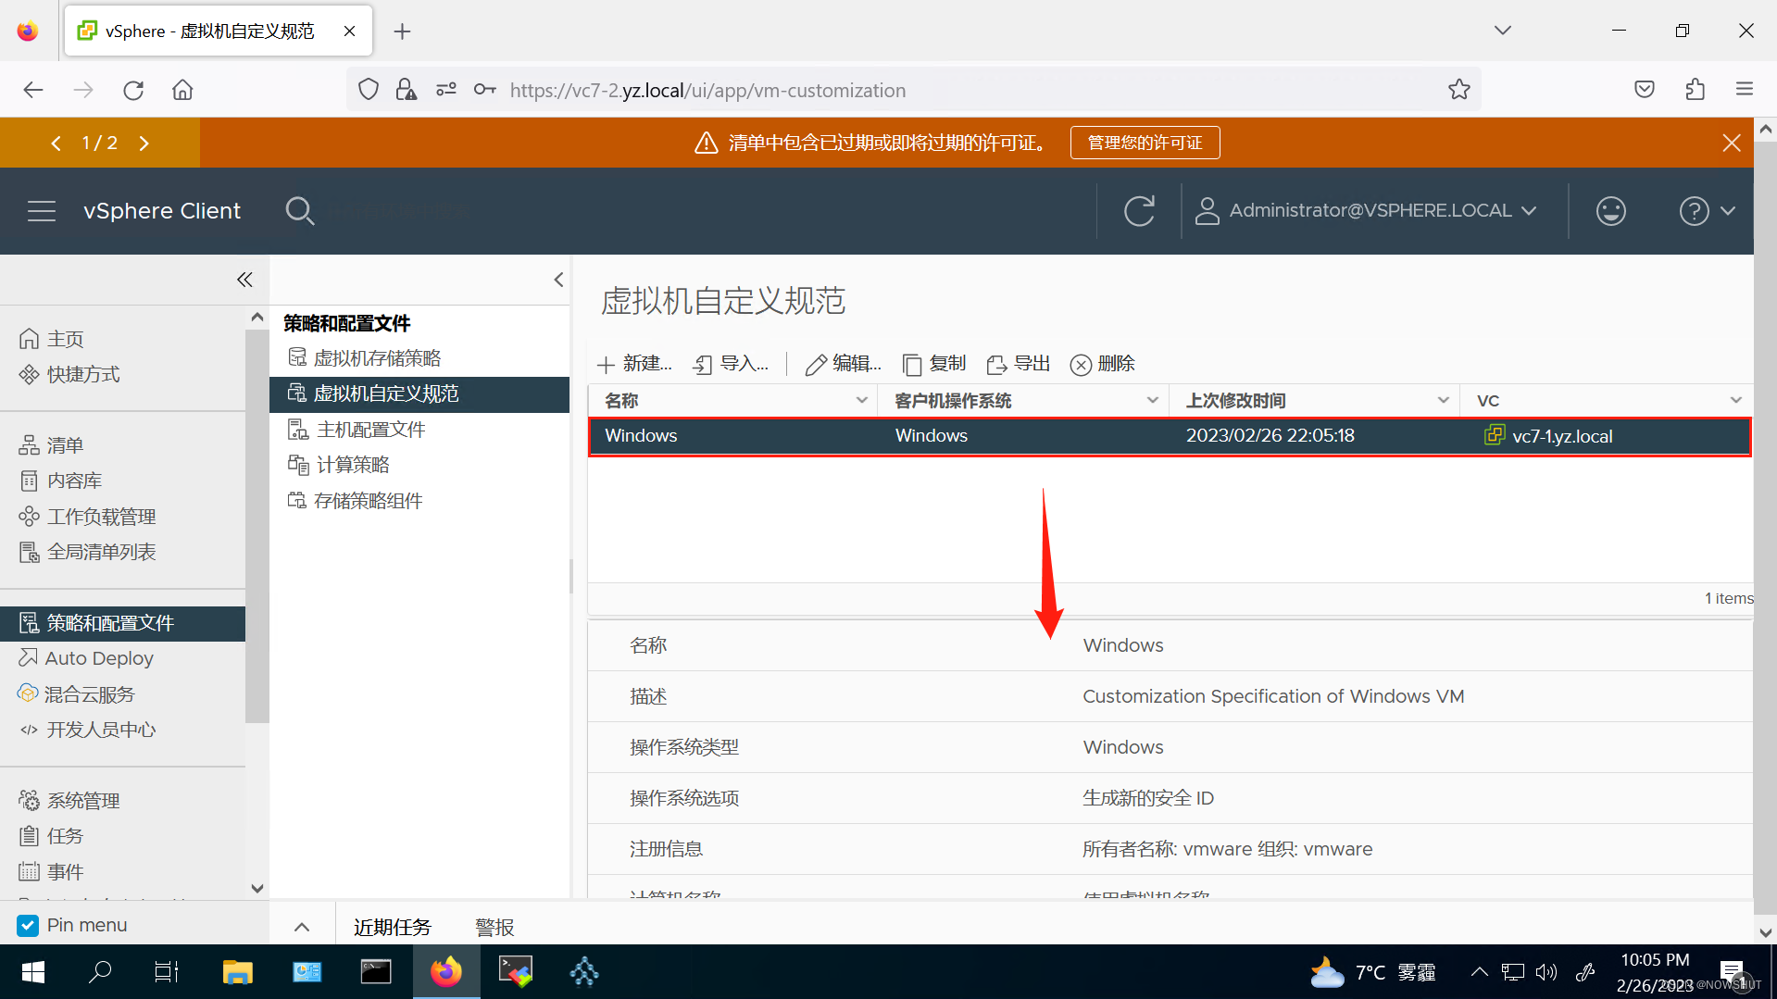Open Shortcuts in the sidebar

[69, 374]
